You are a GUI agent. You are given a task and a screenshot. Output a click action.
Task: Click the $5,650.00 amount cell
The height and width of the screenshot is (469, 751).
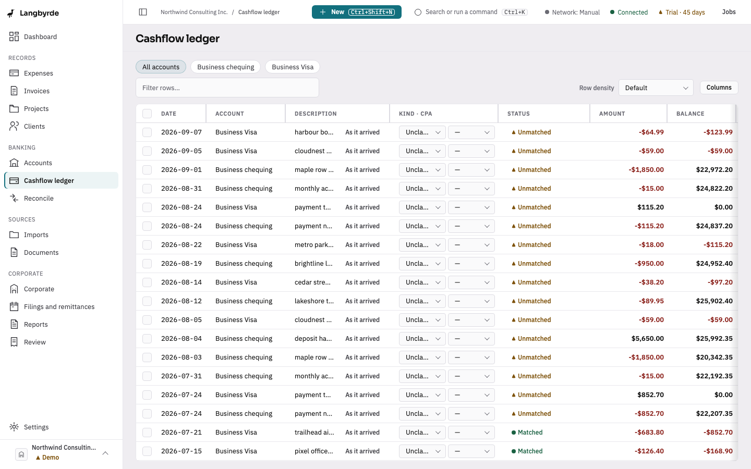point(647,339)
